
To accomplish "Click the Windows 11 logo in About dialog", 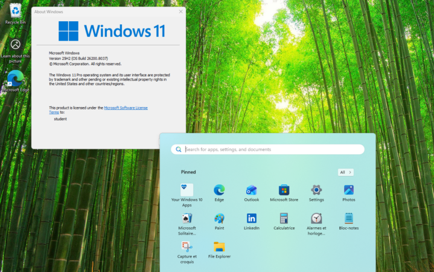I will (x=112, y=31).
